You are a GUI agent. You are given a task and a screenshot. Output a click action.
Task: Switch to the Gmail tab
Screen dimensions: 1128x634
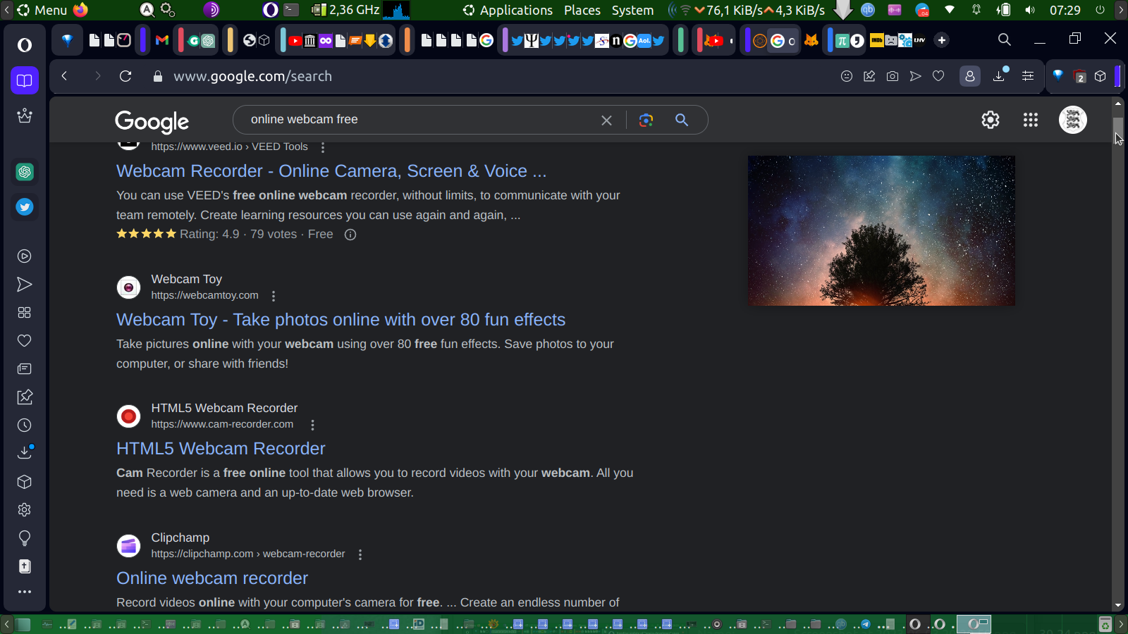point(162,40)
